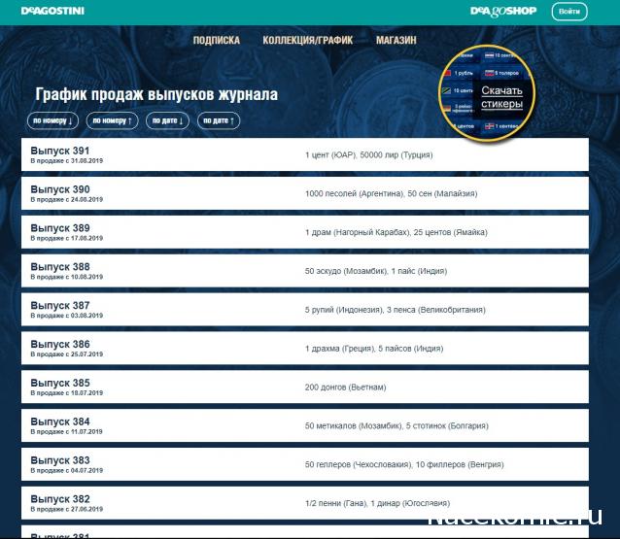This screenshot has width=620, height=539.
Task: Open the КОЛЛЕКЦИЯ/ГРАФИК menu item
Action: pos(308,40)
